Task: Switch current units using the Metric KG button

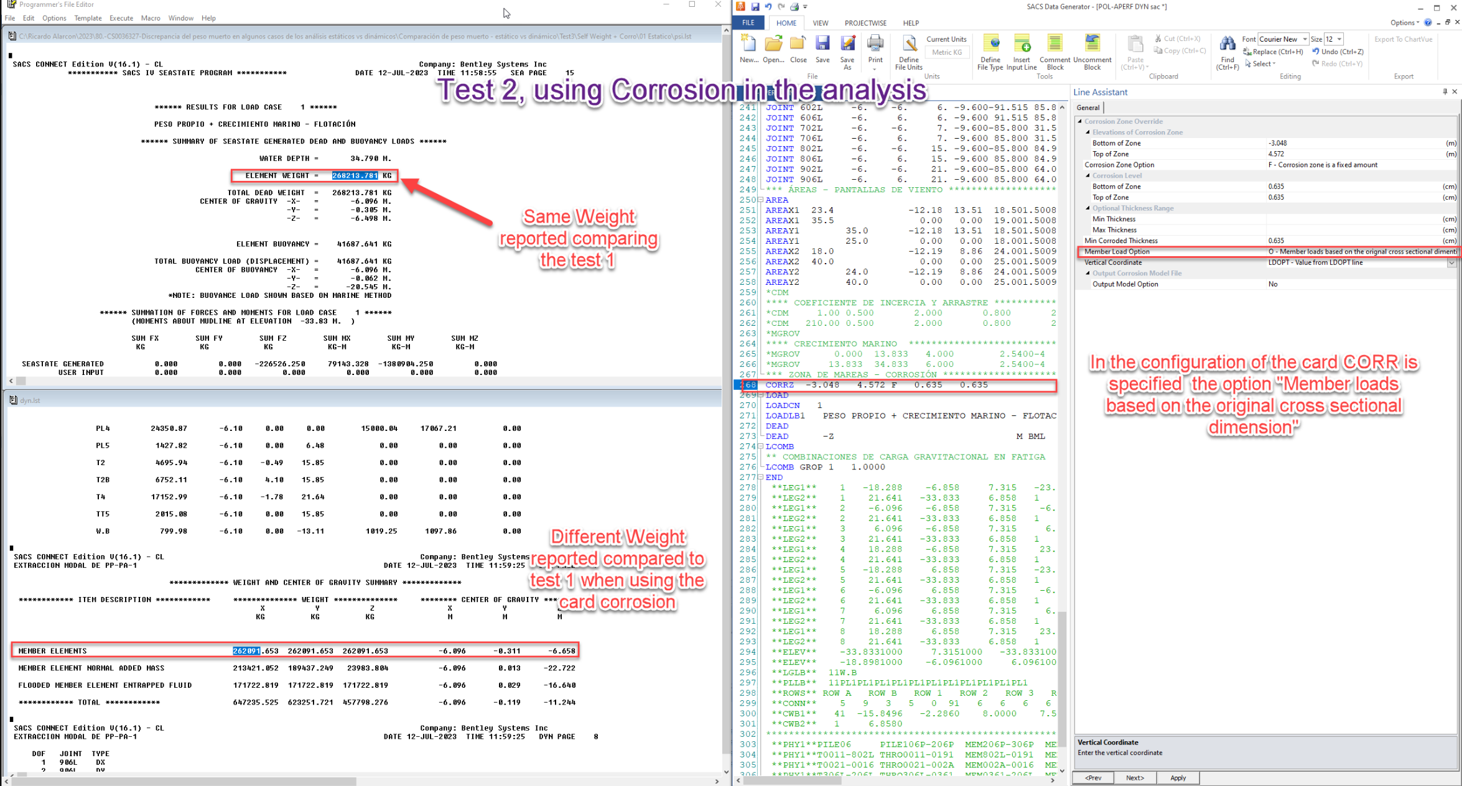Action: (947, 52)
